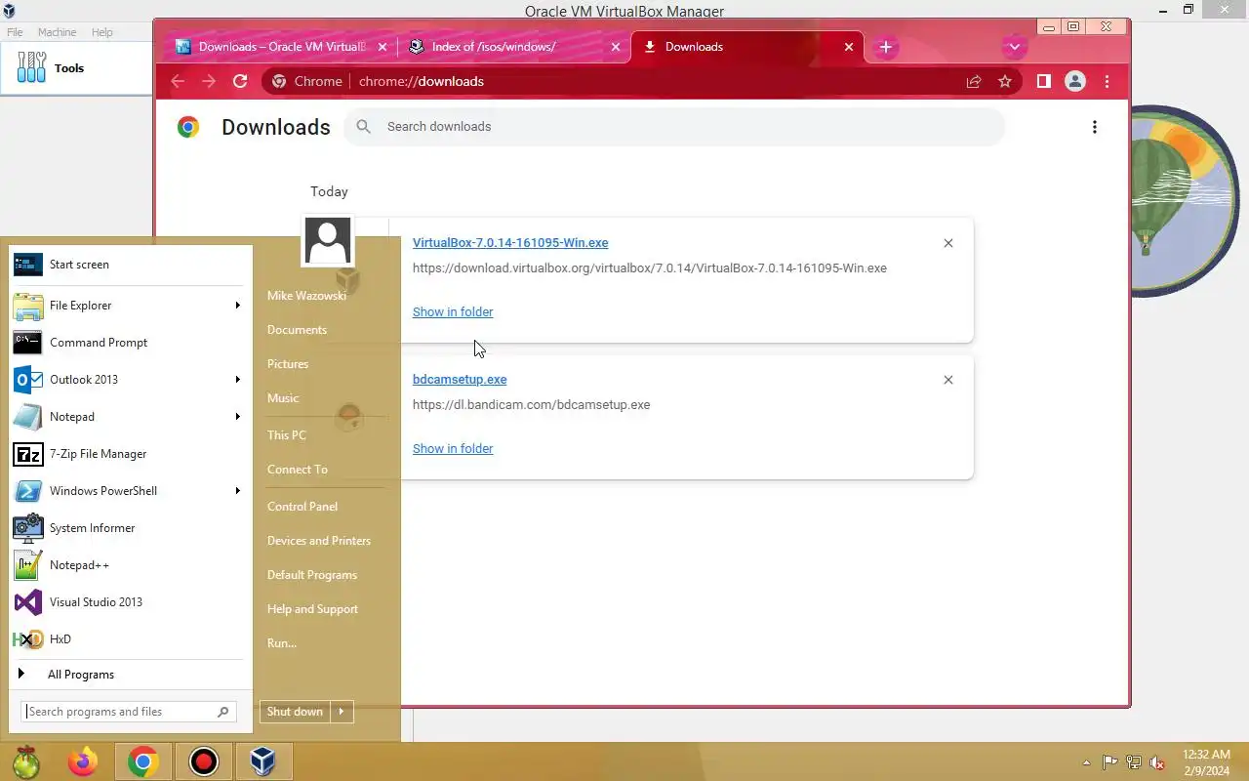Toggle Chrome side panel
The width and height of the screenshot is (1249, 781).
(x=1043, y=81)
